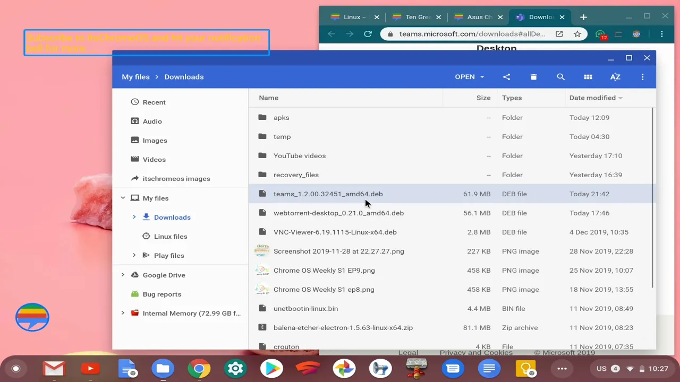Click the Share icon in Files toolbar
This screenshot has height=382, width=680.
(506, 77)
